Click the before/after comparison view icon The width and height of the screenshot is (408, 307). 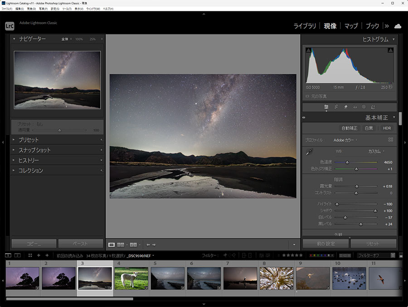click(x=121, y=245)
